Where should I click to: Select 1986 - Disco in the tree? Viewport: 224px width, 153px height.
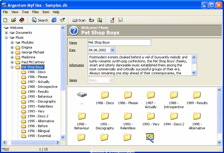pyautogui.click(x=37, y=72)
